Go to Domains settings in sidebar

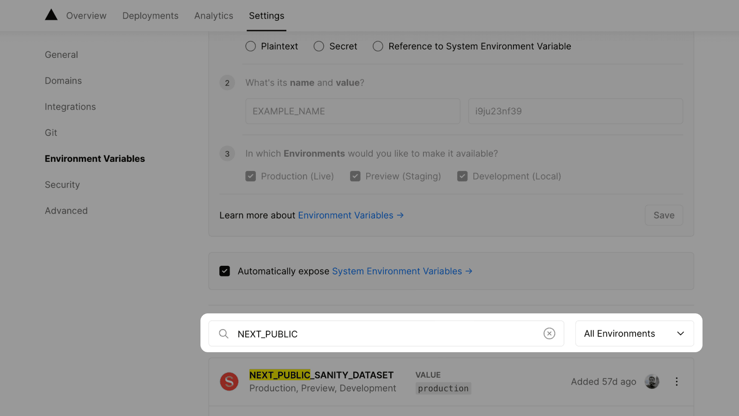pyautogui.click(x=63, y=81)
